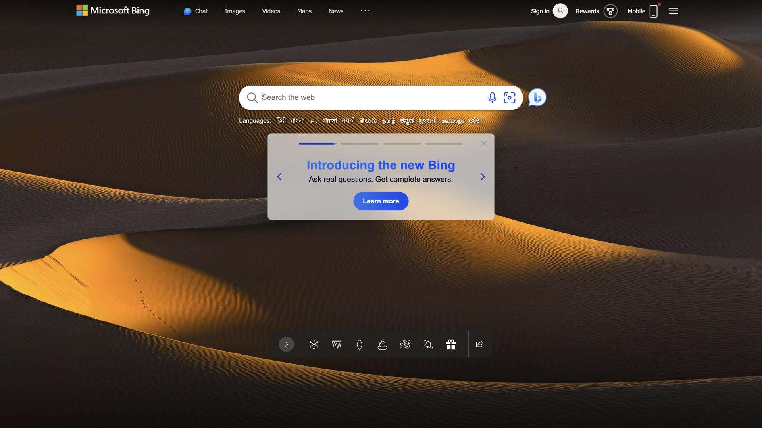This screenshot has width=762, height=428.
Task: Open visual search with the camera icon
Action: 510,97
